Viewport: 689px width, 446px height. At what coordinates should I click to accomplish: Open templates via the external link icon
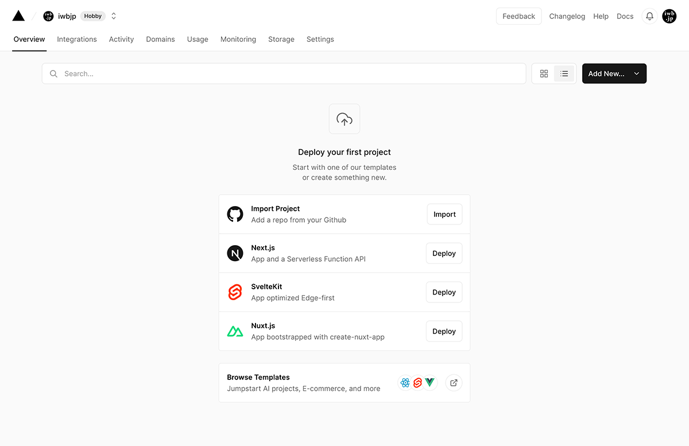click(454, 383)
